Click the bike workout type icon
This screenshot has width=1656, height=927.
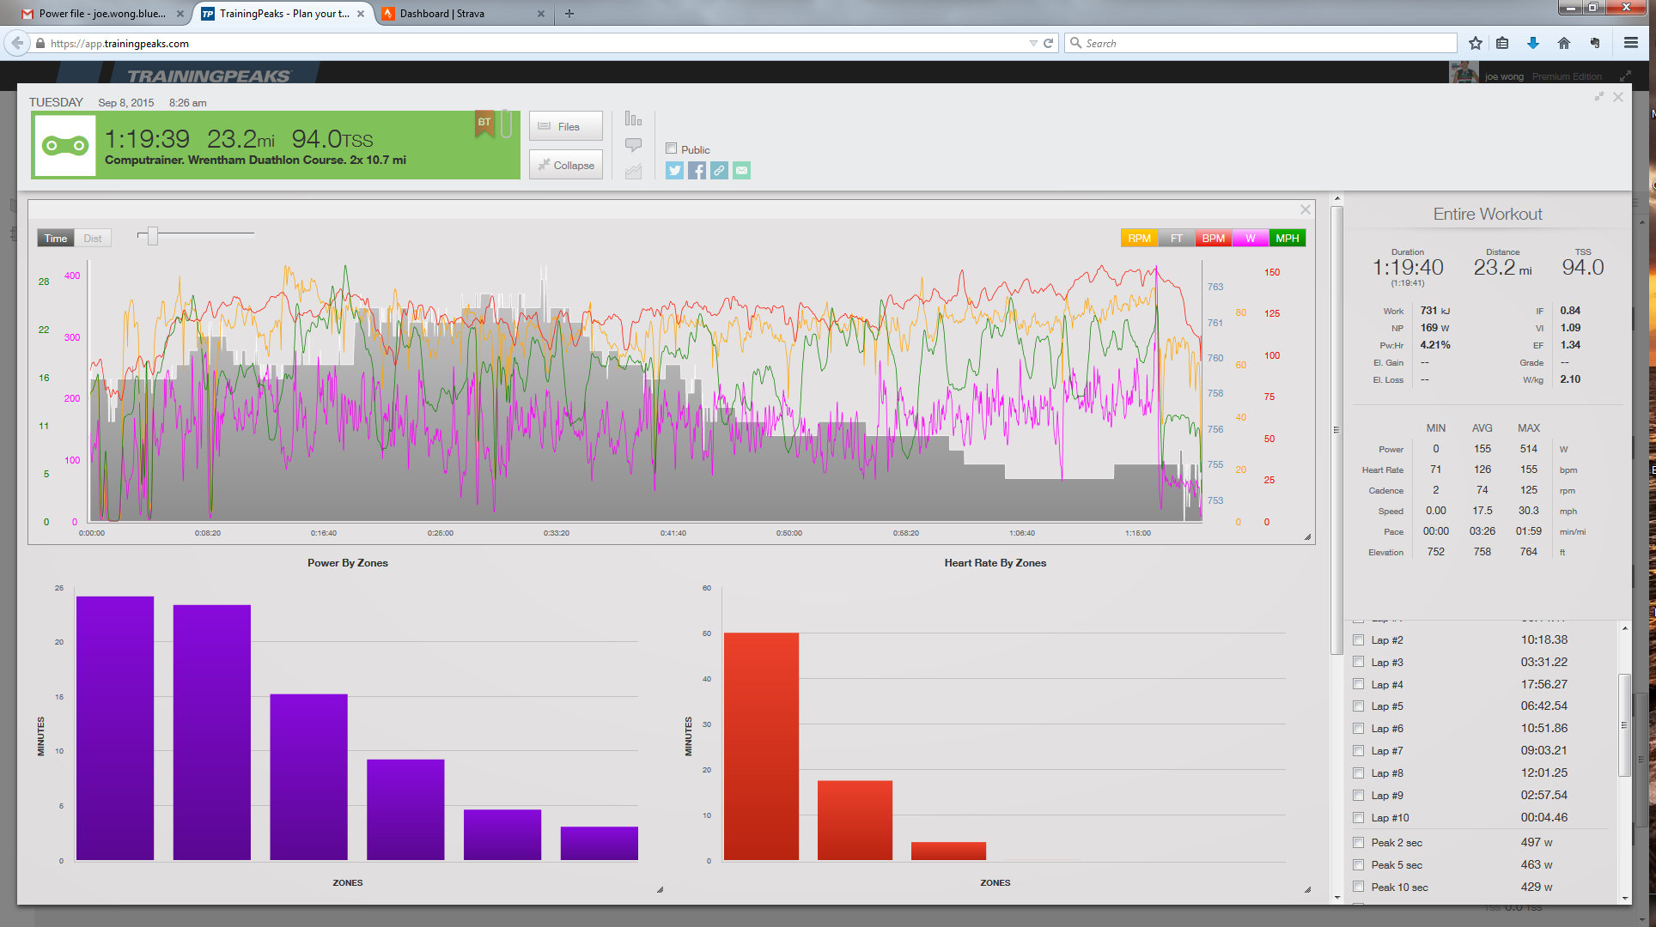point(66,145)
